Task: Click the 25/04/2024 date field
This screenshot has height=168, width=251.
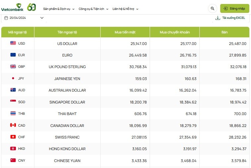Action: (x=18, y=18)
